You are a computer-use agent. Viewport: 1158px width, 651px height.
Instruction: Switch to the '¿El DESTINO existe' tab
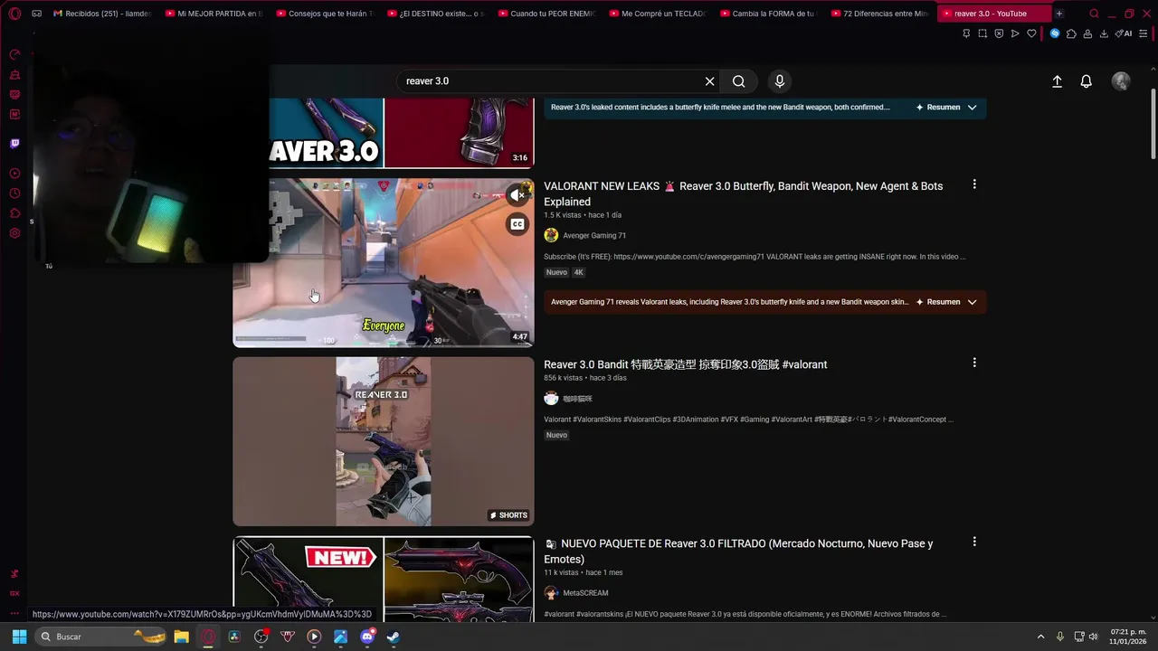[x=436, y=14]
